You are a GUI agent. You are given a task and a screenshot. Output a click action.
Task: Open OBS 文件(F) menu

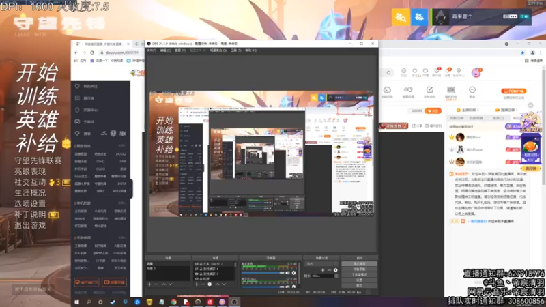[x=151, y=50]
